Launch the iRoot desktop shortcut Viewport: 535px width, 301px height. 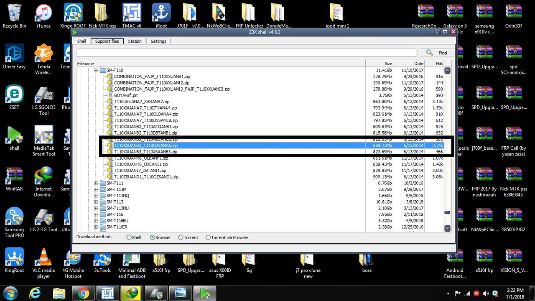pyautogui.click(x=161, y=16)
